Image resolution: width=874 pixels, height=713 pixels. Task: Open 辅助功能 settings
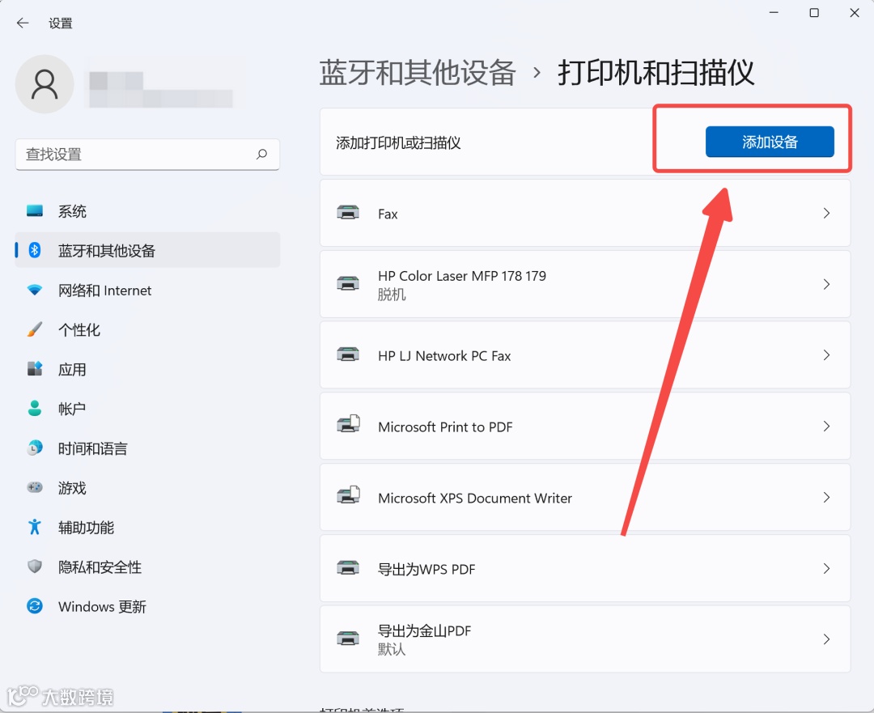(x=147, y=528)
